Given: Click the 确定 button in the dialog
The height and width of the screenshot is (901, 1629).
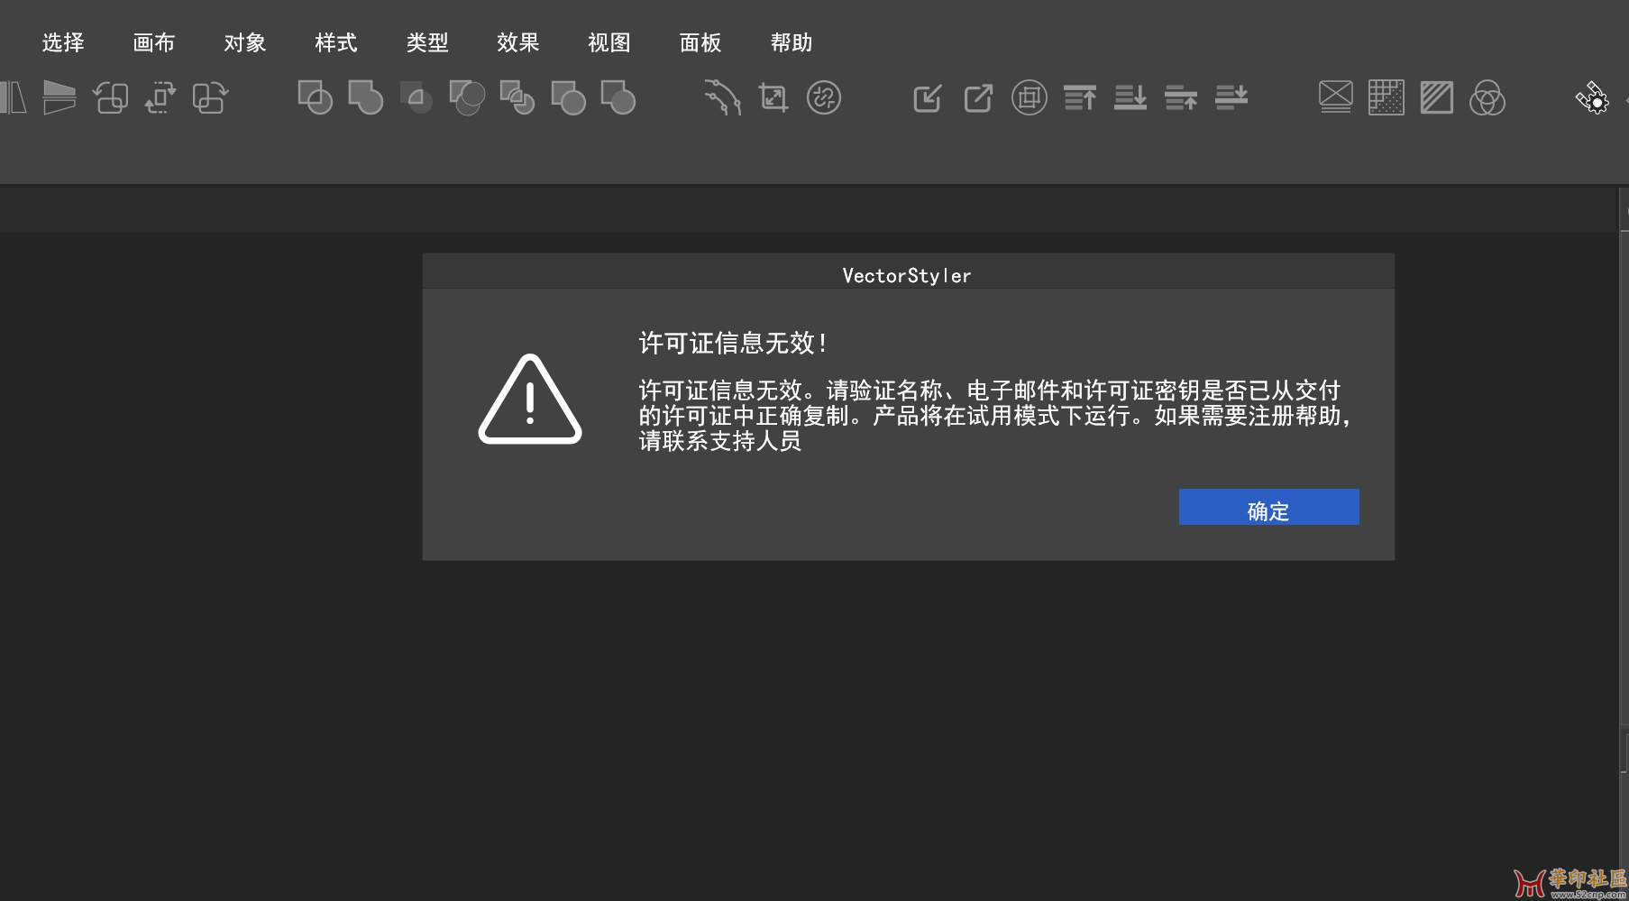Looking at the screenshot, I should (x=1268, y=507).
